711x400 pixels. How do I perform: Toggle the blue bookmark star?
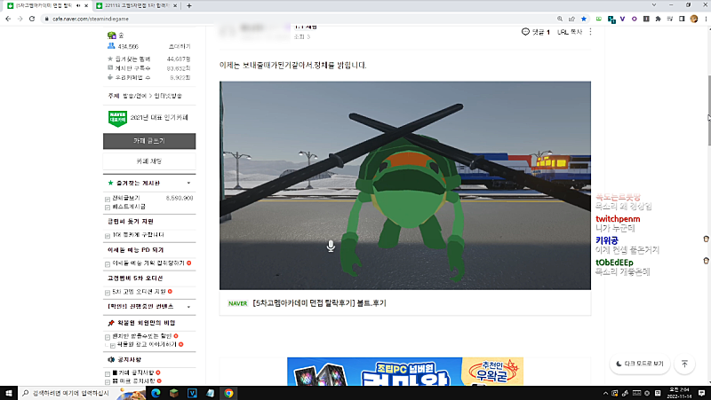point(584,19)
